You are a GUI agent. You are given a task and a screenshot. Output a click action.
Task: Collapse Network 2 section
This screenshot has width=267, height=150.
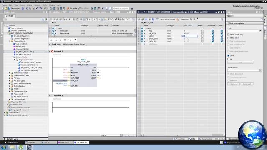(50, 95)
